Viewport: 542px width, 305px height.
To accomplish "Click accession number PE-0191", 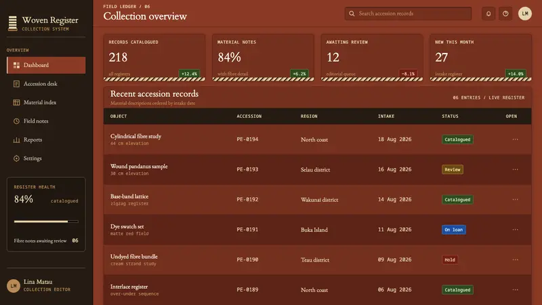I will point(247,230).
